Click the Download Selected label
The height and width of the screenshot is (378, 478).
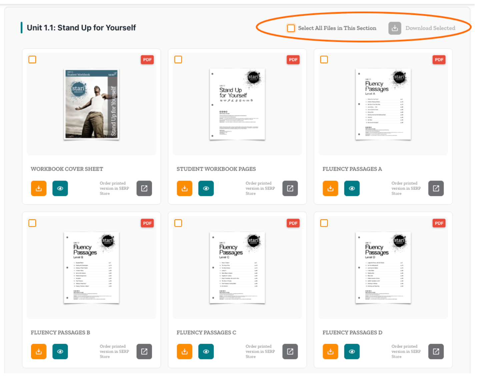430,28
